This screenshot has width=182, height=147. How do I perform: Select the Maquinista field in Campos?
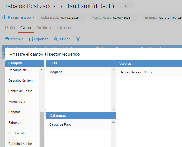tap(17, 102)
